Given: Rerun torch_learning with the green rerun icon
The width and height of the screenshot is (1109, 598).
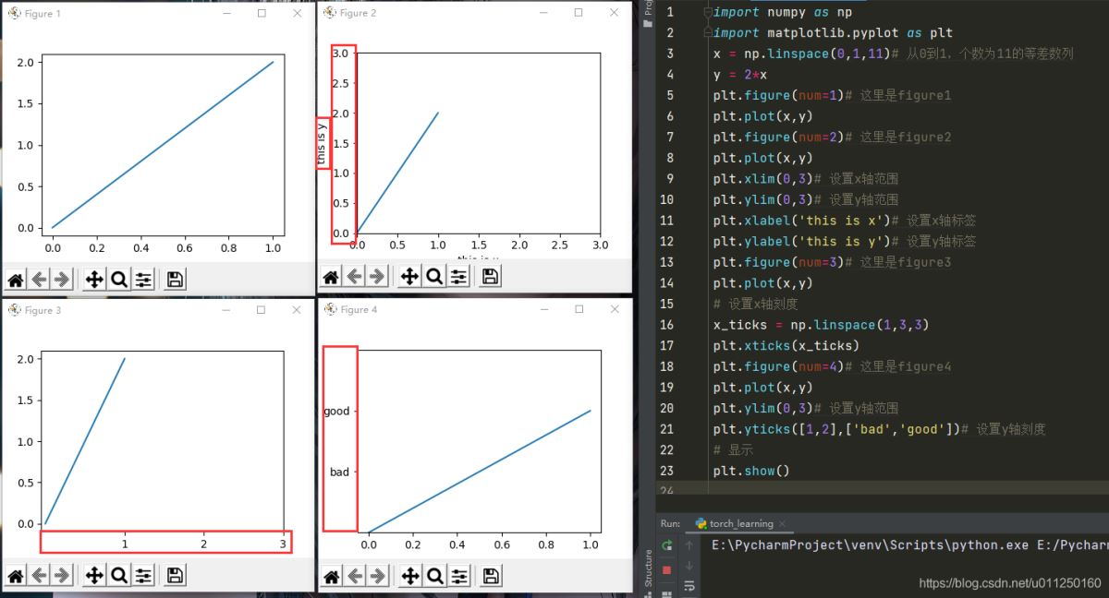Looking at the screenshot, I should [x=666, y=546].
